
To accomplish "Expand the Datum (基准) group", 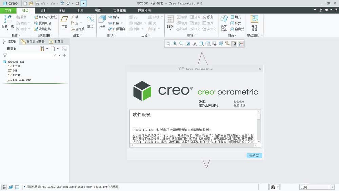I will (77, 35).
